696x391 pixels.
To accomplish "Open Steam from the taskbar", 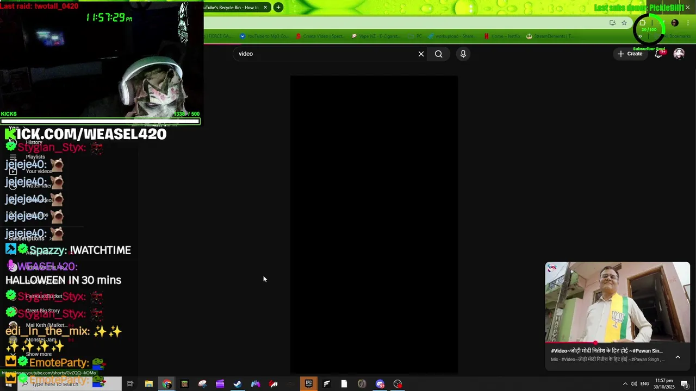I will point(238,384).
